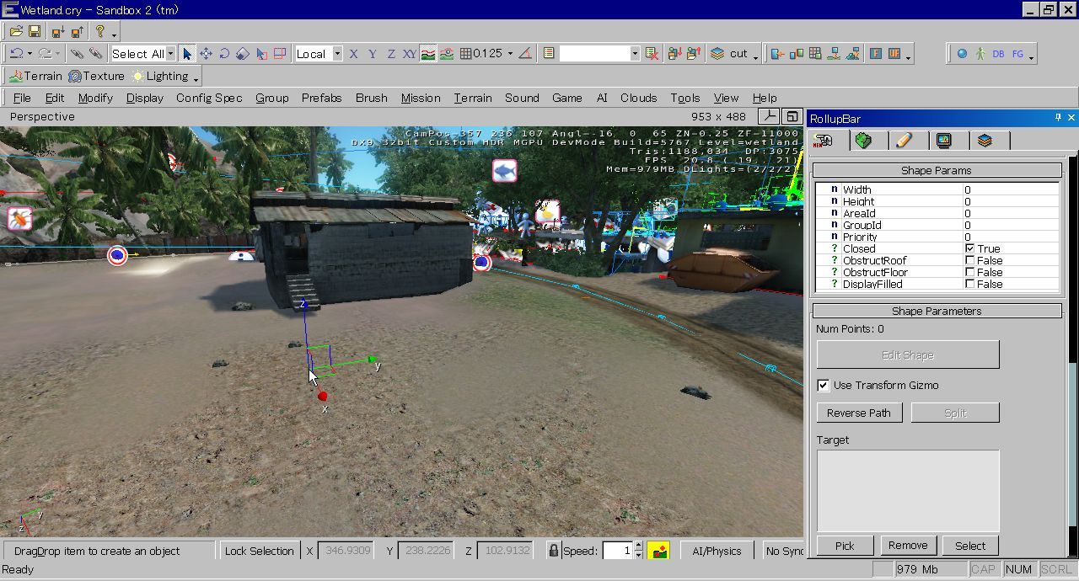Image resolution: width=1079 pixels, height=581 pixels.
Task: Click the Pick target button
Action: [845, 546]
